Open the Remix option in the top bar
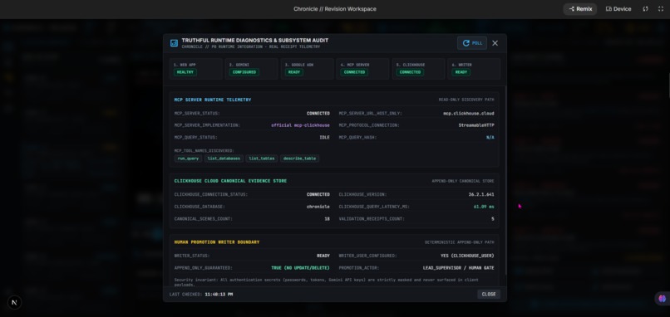Screen dimensions: 670x317 point(580,9)
